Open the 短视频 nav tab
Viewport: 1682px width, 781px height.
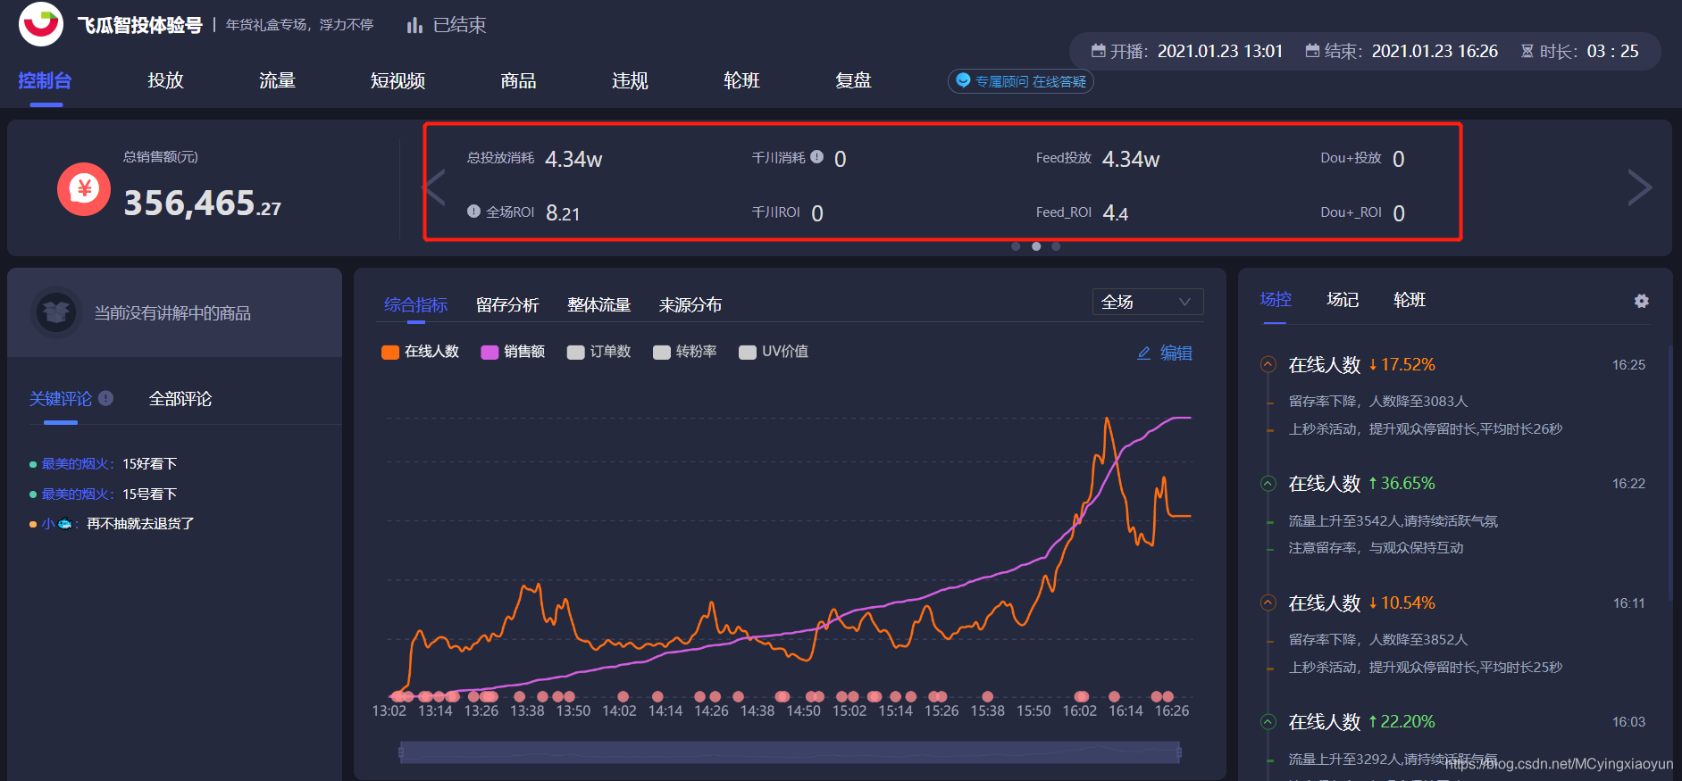[397, 80]
